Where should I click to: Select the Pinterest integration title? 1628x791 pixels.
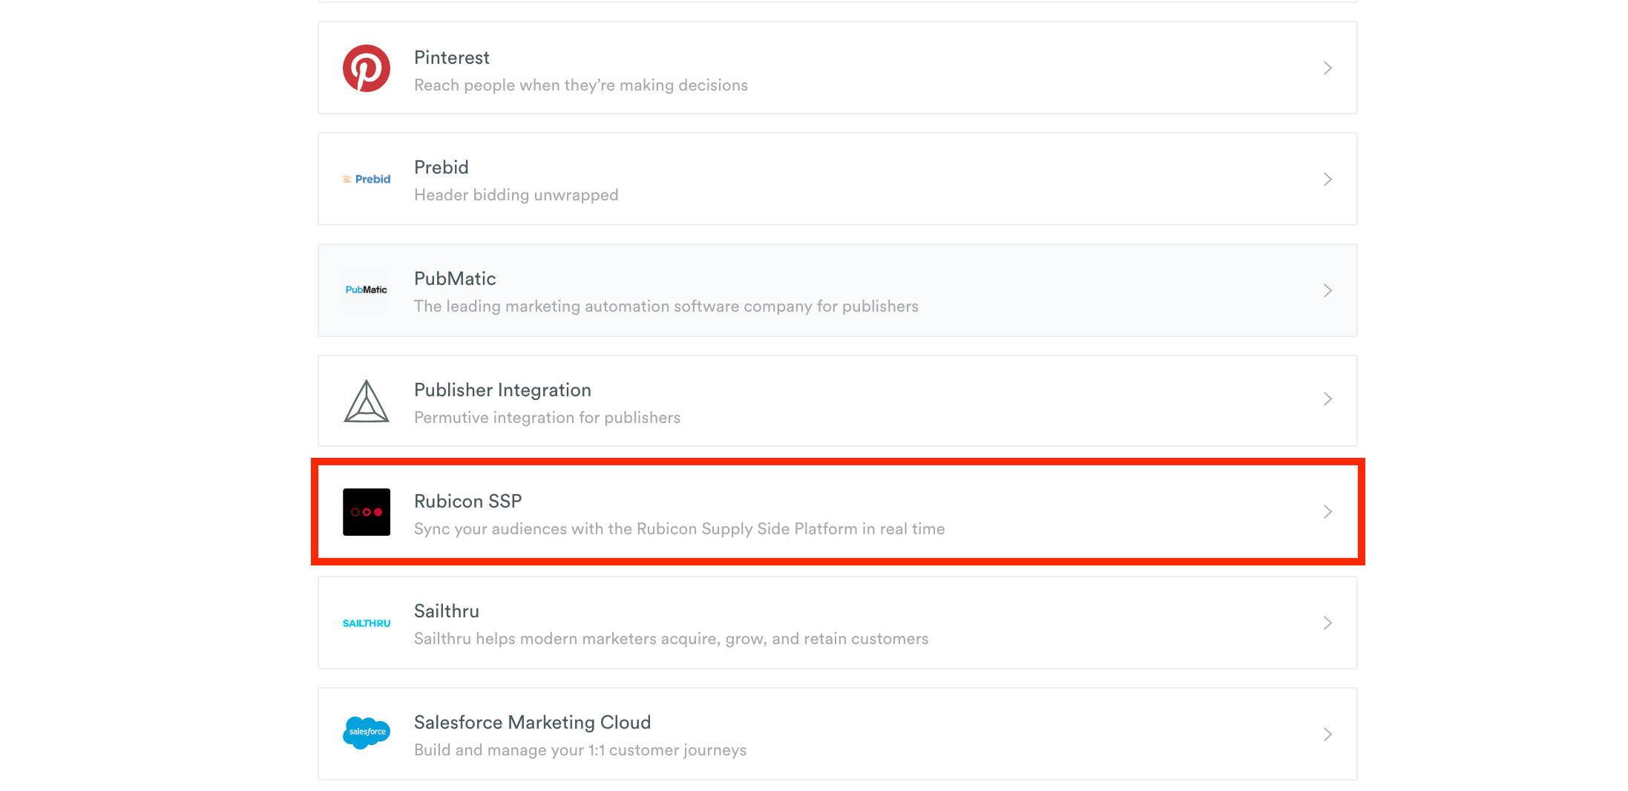(451, 57)
